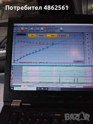
Task: Click the down arrow button beside graph
Action: click(x=88, y=46)
